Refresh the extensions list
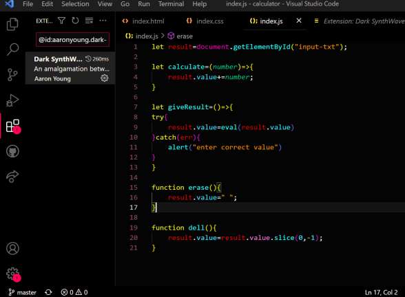Screen dimensions: 405x297 (75, 21)
